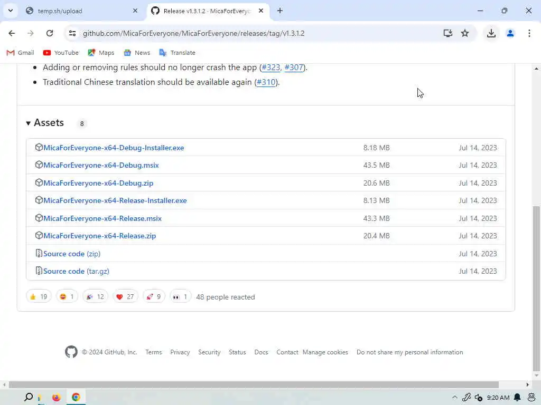Open the Chrome downloads icon
The width and height of the screenshot is (541, 405).
click(491, 33)
